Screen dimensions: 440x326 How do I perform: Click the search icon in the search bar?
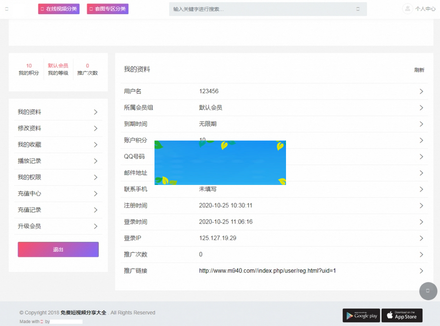356,8
